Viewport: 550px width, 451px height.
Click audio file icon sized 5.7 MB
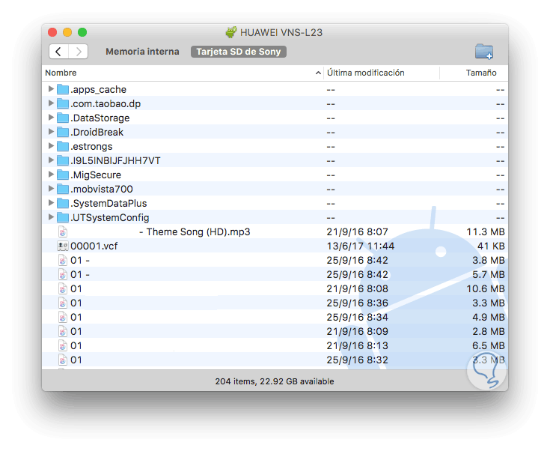click(63, 274)
